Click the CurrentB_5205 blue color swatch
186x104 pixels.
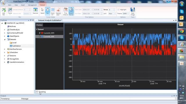coord(42,37)
